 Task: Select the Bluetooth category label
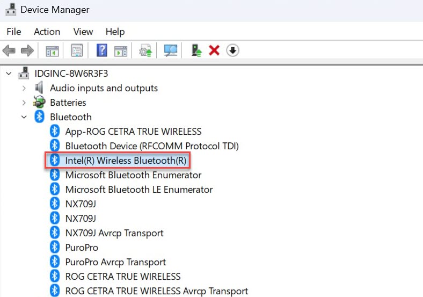tap(71, 117)
